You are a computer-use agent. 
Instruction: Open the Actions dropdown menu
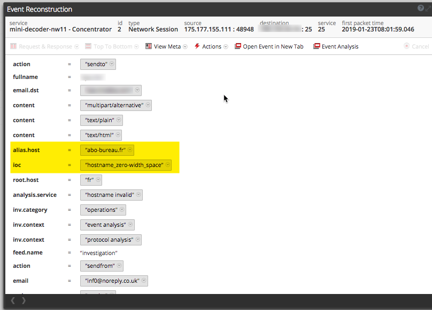225,47
